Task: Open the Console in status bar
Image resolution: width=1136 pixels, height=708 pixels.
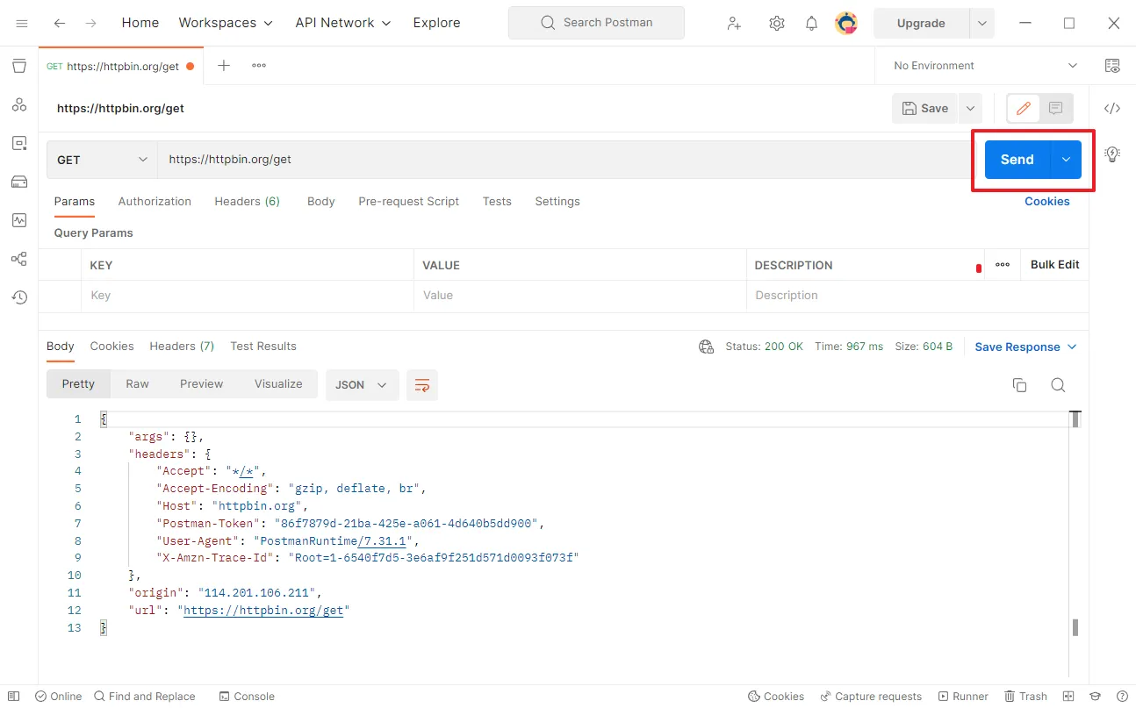Action: pos(248,697)
